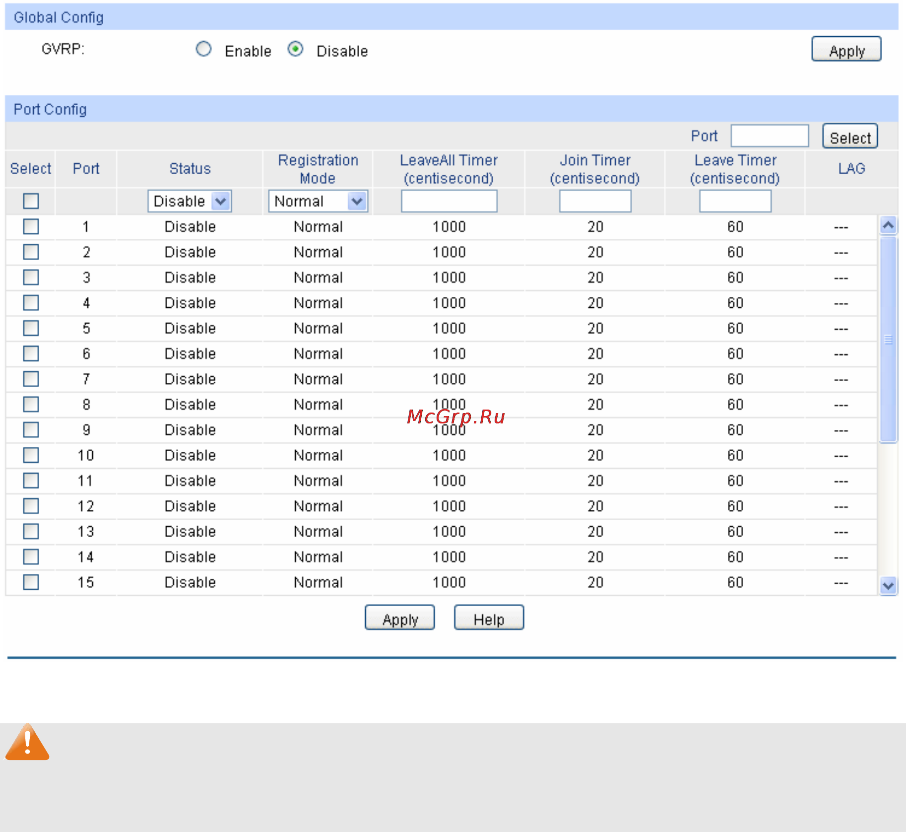Click the orange warning triangle icon
The image size is (906, 832).
pos(27,743)
